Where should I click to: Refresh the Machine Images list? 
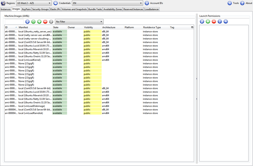(x=27, y=21)
